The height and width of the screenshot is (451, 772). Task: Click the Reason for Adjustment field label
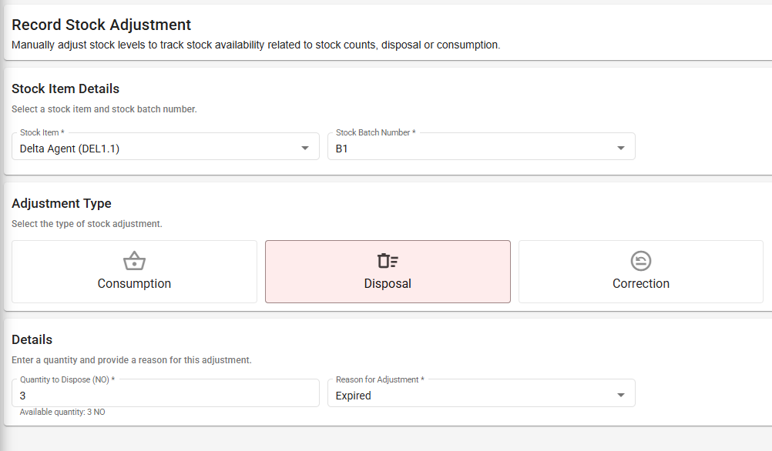(x=380, y=379)
